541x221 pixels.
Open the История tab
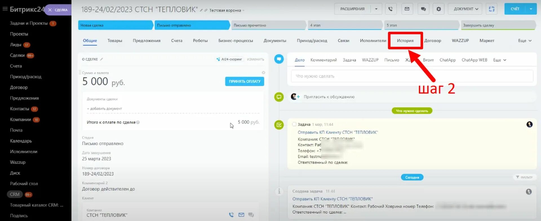tap(405, 41)
